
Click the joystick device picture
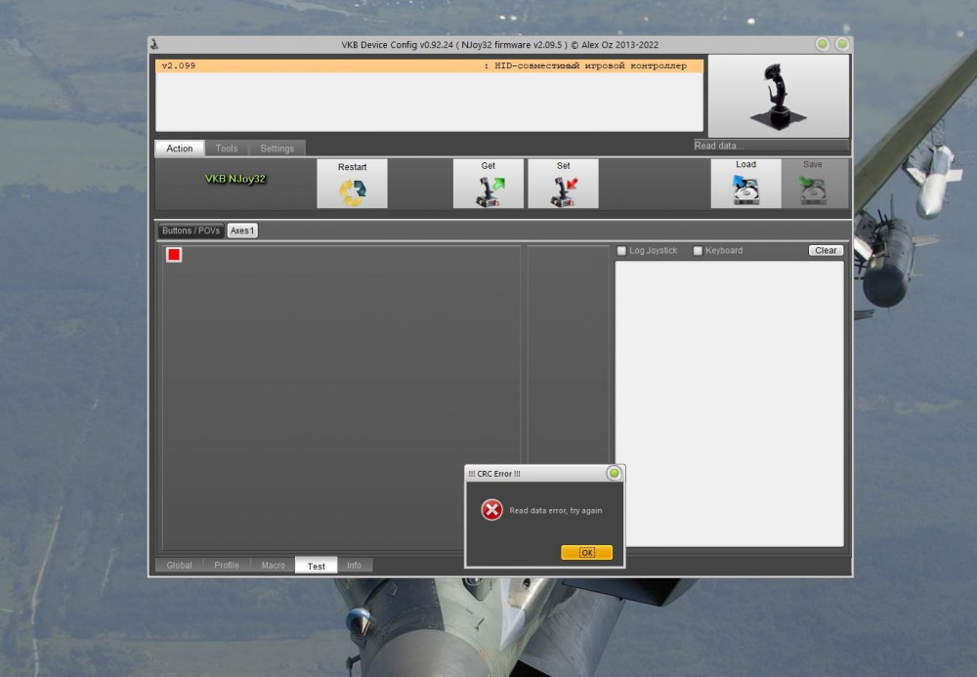779,96
